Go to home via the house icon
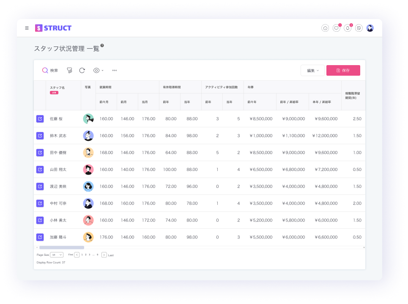Viewport: 408px width, 304px height. pyautogui.click(x=325, y=28)
